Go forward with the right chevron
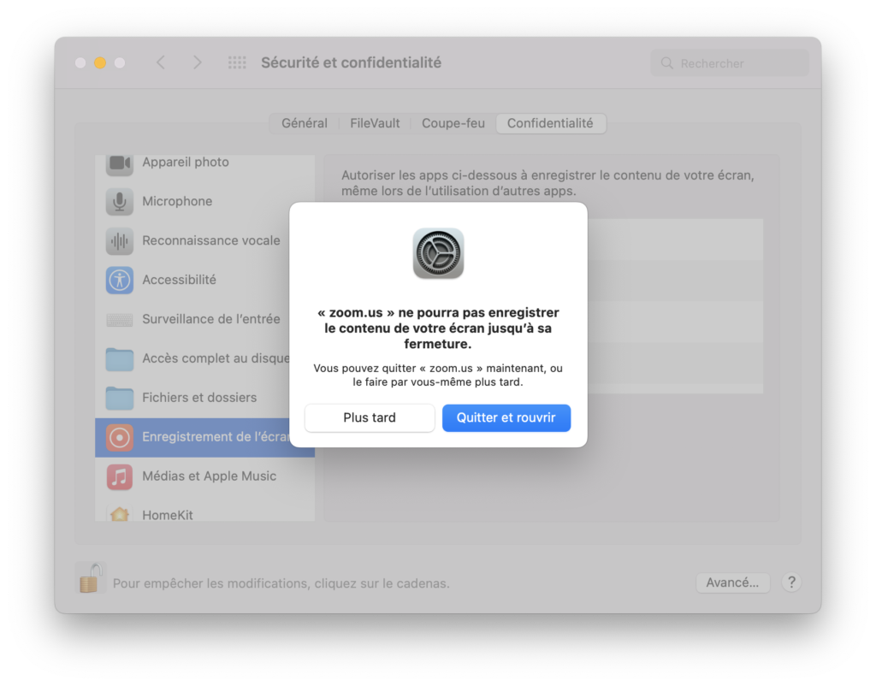The image size is (876, 686). 197,62
